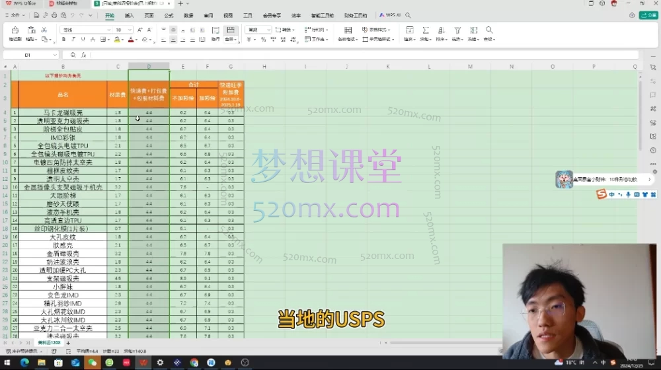Open the fill color dropdown arrow
Image resolution: width=661 pixels, height=370 pixels.
tap(122, 40)
